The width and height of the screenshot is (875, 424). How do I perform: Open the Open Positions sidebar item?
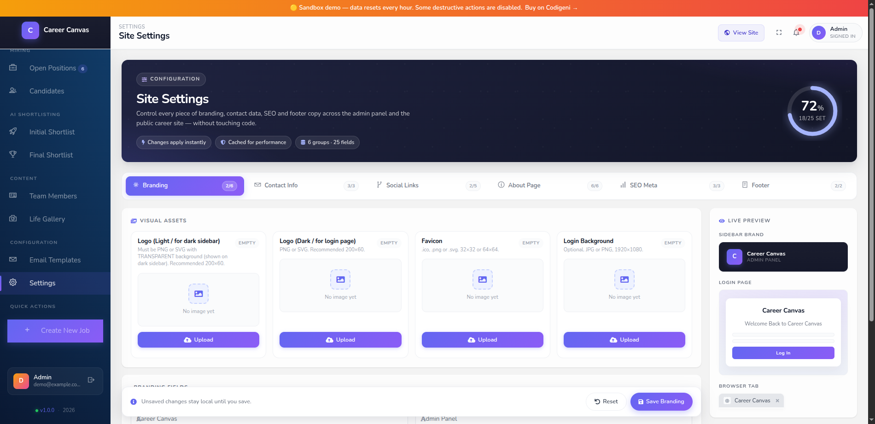click(55, 68)
